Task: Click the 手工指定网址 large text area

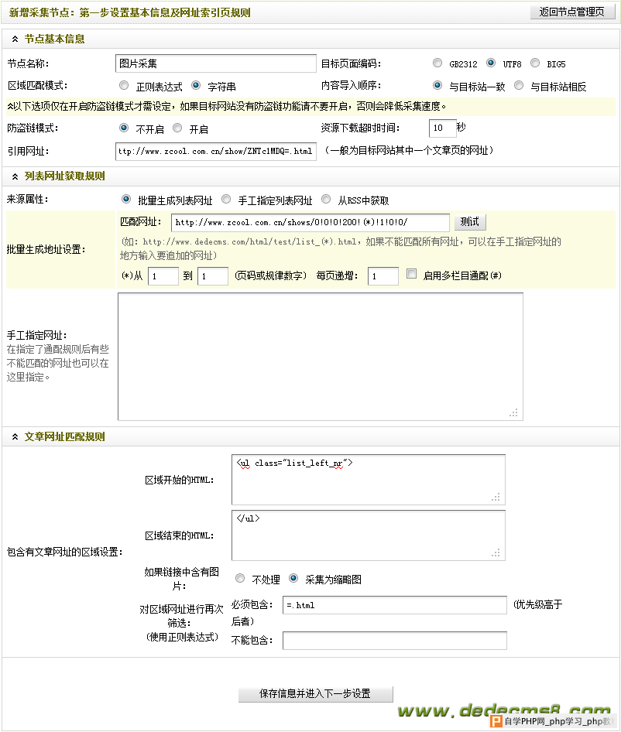Action: (320, 356)
